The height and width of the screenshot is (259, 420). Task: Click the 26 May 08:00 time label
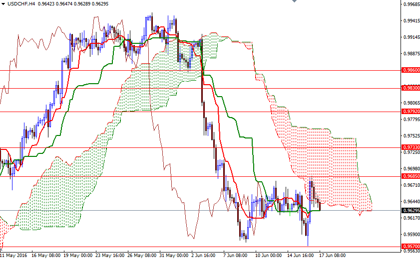[142, 255]
